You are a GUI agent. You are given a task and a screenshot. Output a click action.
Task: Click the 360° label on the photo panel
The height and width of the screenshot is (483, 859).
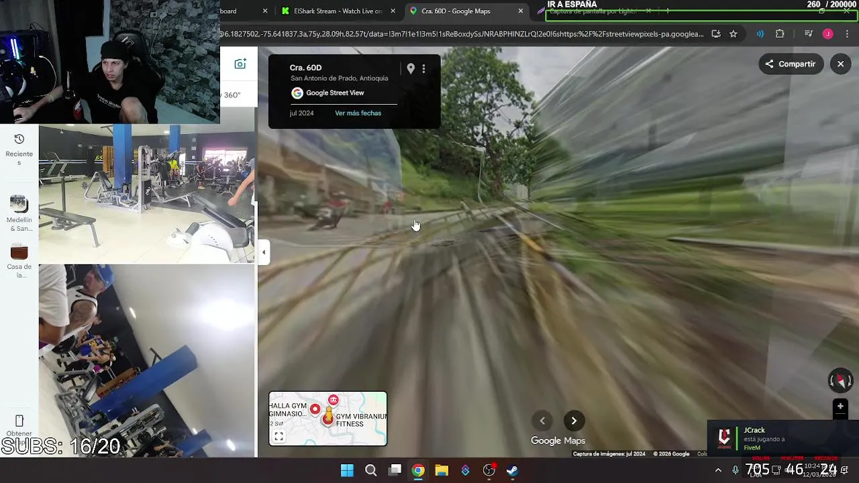click(232, 95)
